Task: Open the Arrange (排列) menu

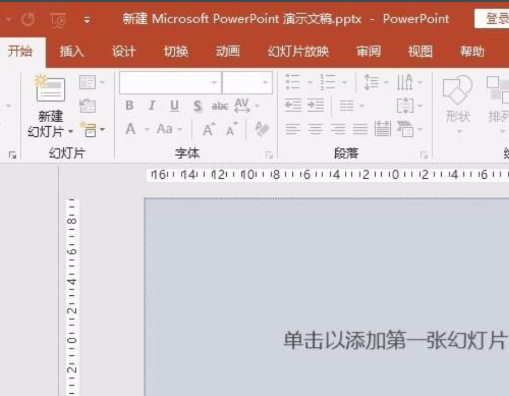Action: [498, 105]
